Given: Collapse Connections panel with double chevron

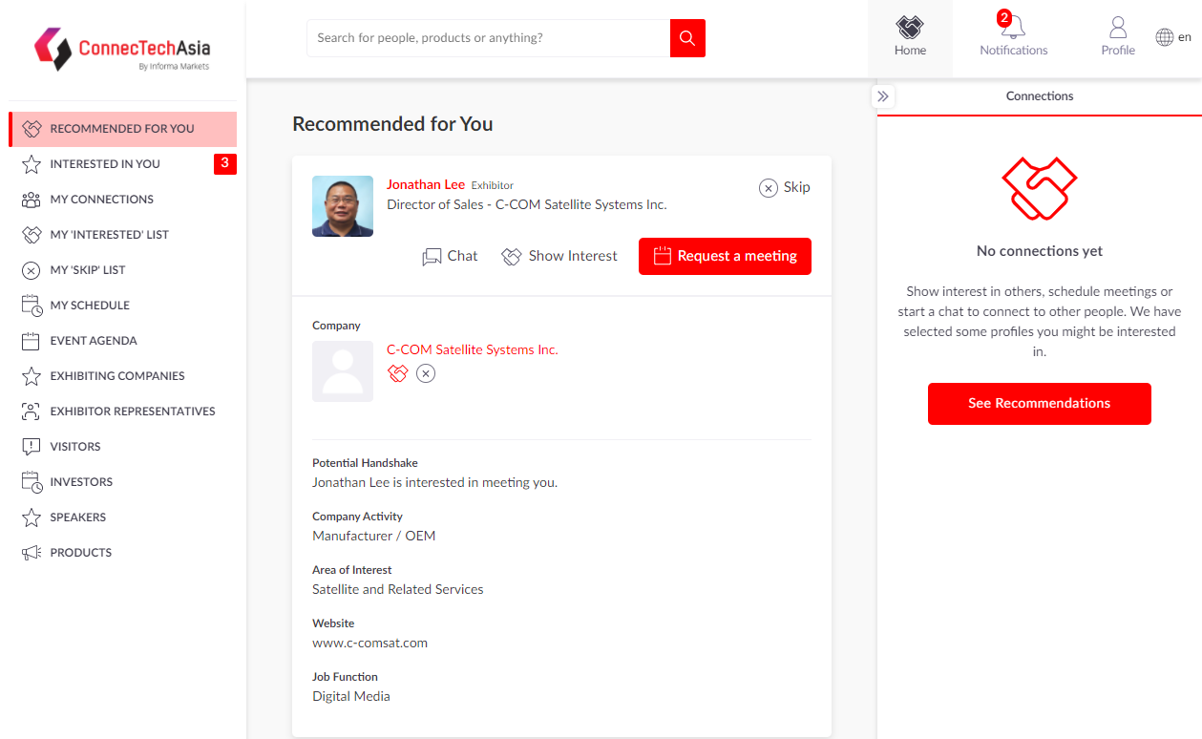Looking at the screenshot, I should pyautogui.click(x=883, y=96).
